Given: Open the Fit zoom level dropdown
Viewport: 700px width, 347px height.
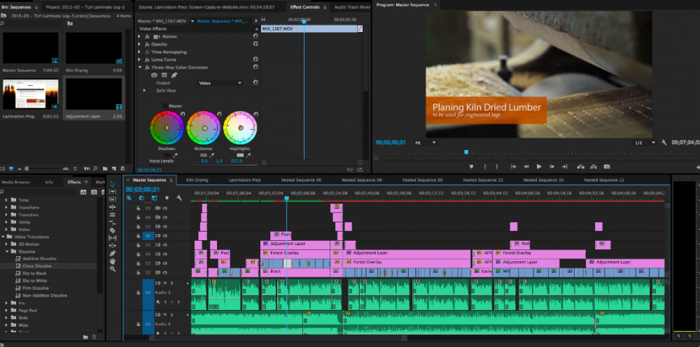Looking at the screenshot, I should (x=425, y=142).
